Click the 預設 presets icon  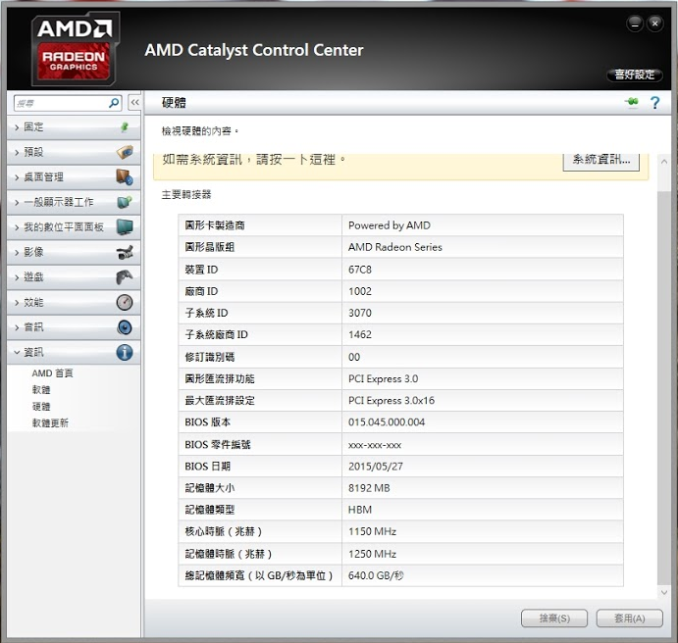point(125,152)
